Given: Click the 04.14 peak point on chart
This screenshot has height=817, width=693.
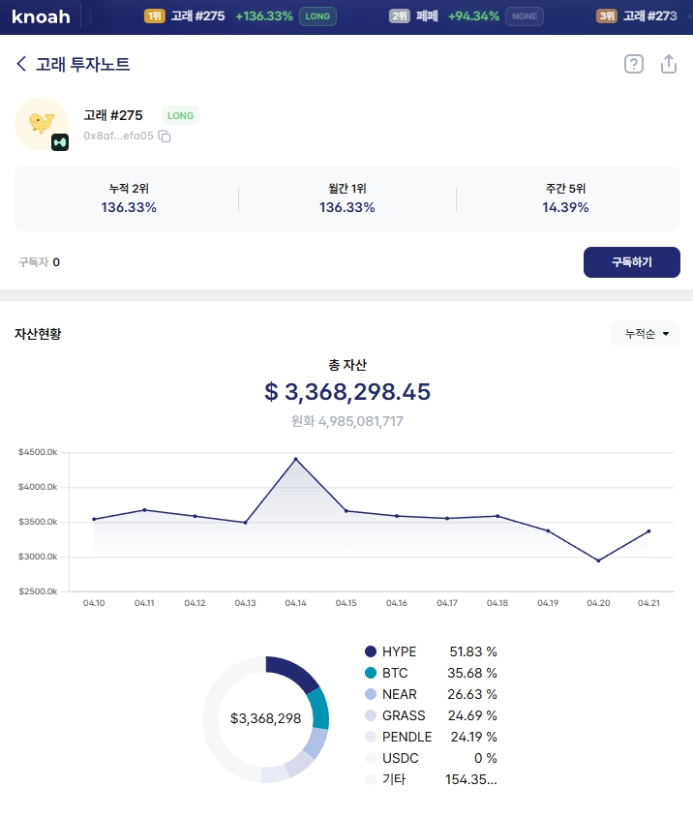Looking at the screenshot, I should (x=296, y=459).
